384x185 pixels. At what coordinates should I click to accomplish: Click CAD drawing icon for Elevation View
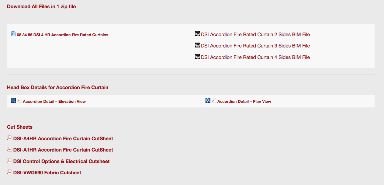[x=13, y=100]
